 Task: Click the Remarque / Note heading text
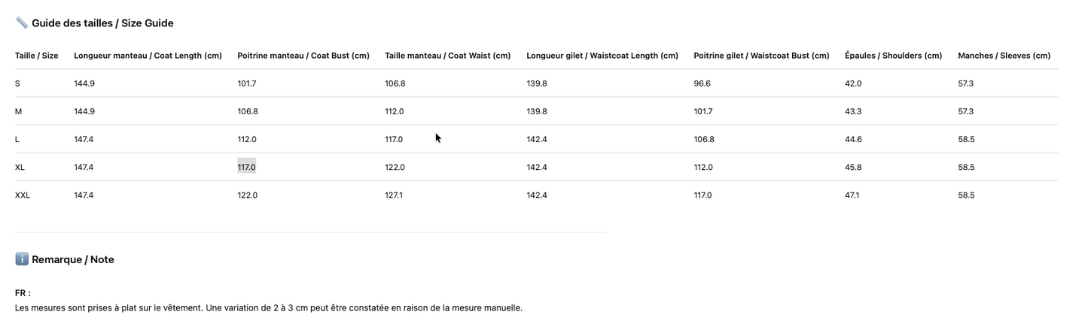click(72, 259)
